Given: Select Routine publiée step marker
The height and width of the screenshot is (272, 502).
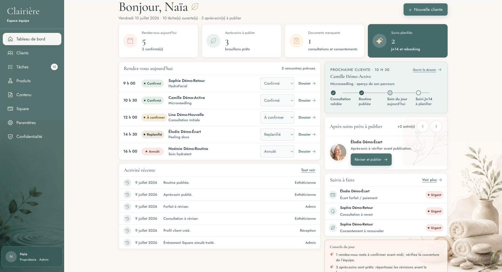Looking at the screenshot, I should tap(361, 93).
